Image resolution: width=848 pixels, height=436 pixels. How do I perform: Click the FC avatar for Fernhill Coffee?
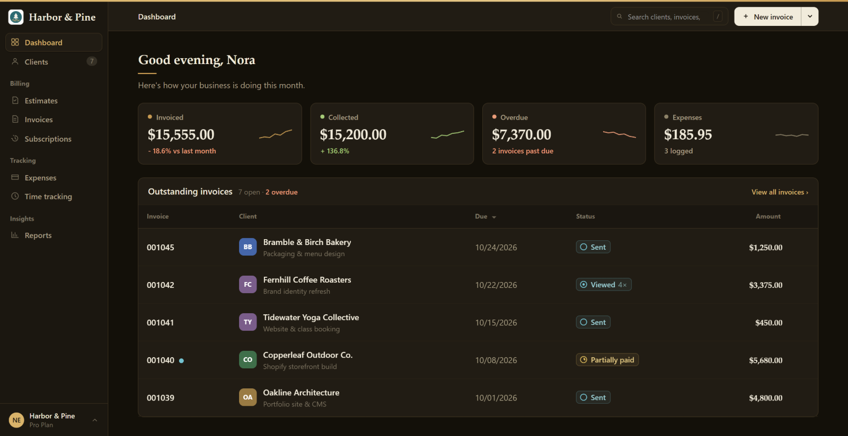248,285
